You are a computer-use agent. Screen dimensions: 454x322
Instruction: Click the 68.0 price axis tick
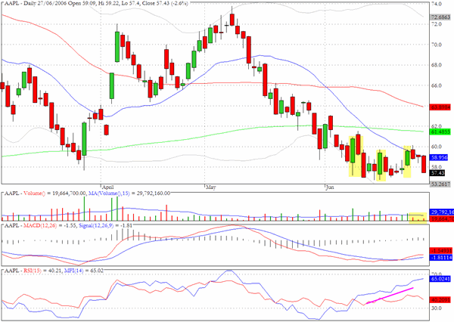(437, 65)
